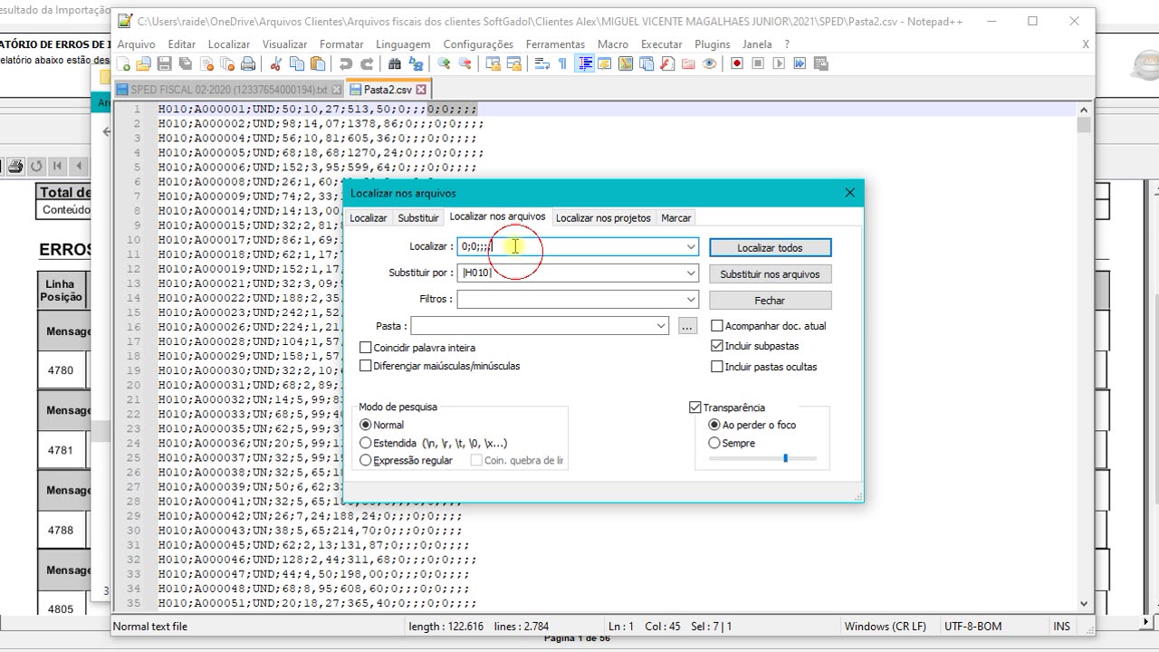Expand the Localizar field dropdown arrow
Image resolution: width=1159 pixels, height=652 pixels.
pos(691,246)
